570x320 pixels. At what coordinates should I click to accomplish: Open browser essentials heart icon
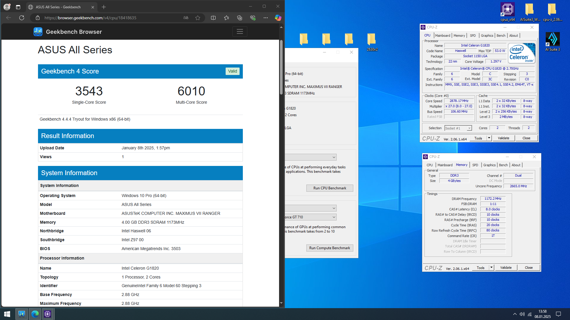tap(253, 18)
